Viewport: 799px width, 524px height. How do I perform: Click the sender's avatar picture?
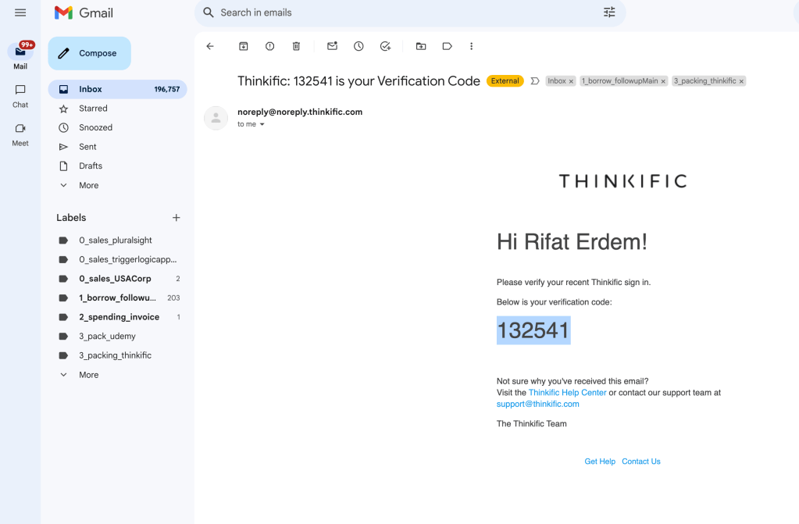216,118
